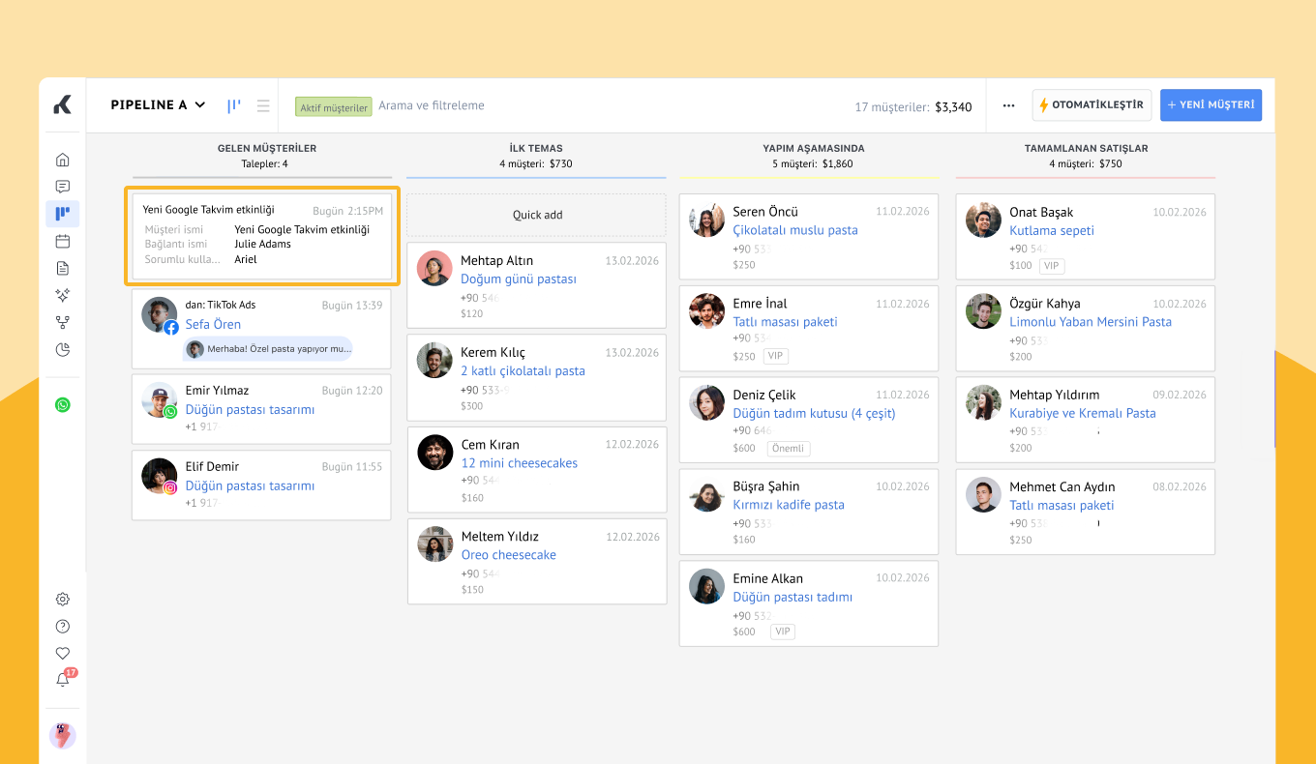Click the Quick add card placeholder
The height and width of the screenshot is (764, 1316).
(x=537, y=215)
